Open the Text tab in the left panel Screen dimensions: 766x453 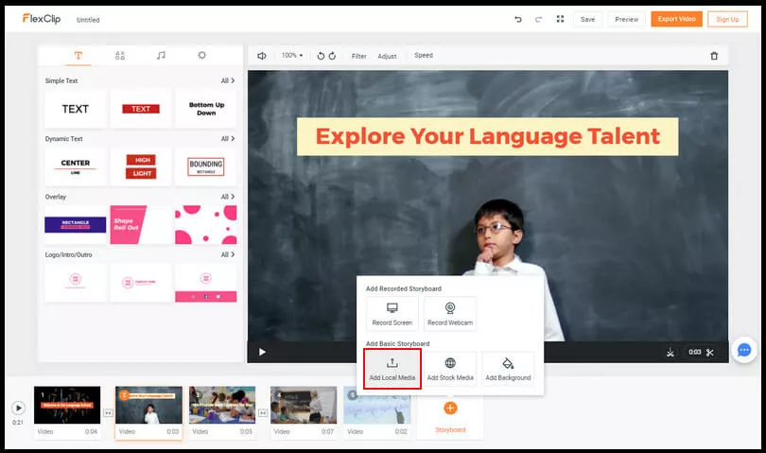click(x=78, y=55)
